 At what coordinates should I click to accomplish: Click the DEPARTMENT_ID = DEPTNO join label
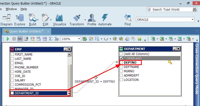pyautogui.click(x=95, y=82)
